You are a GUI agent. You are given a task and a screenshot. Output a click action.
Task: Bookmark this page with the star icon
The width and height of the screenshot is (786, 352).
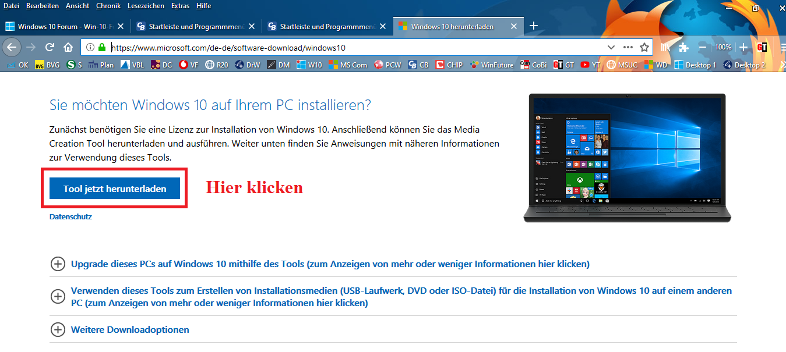[644, 47]
